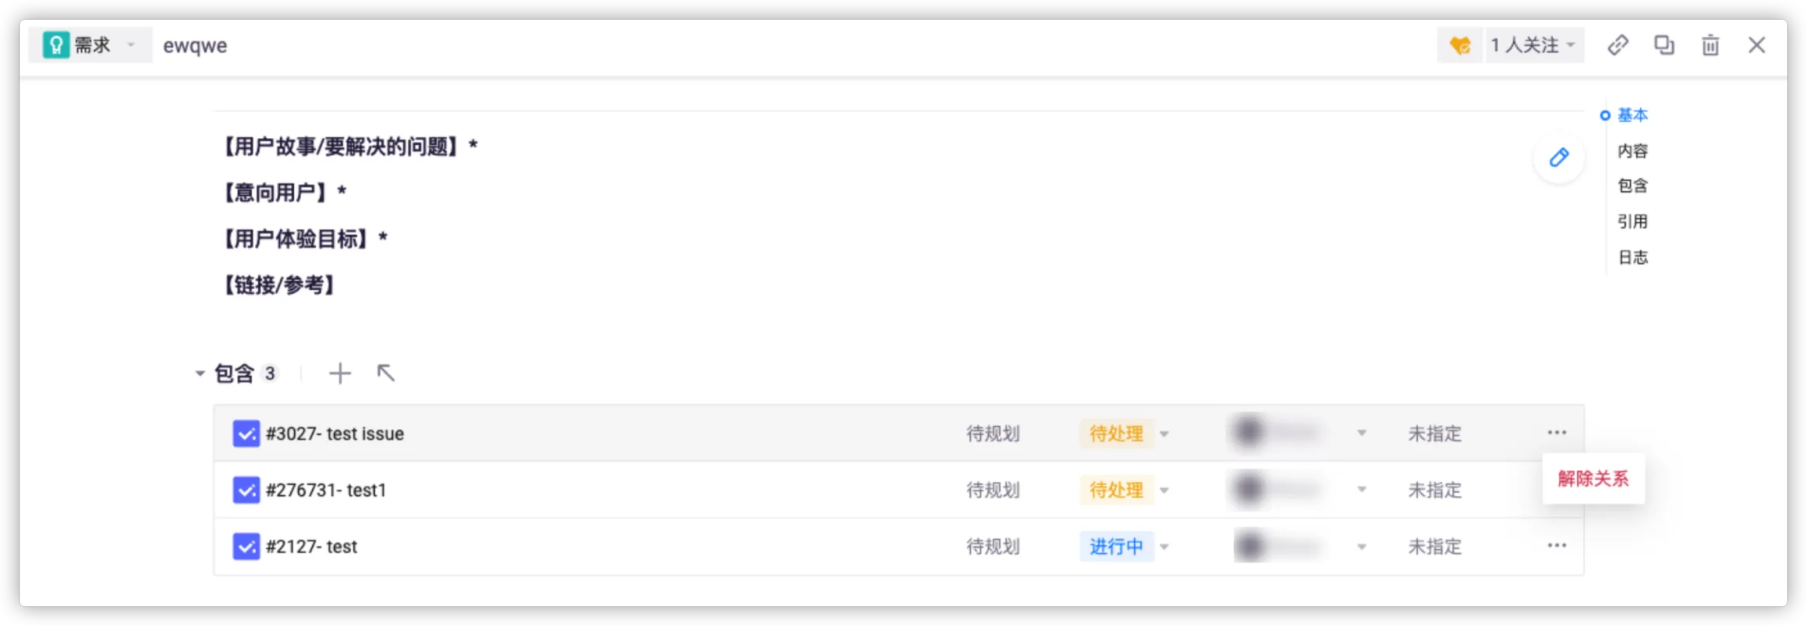Click the orange follow icon
The height and width of the screenshot is (626, 1807).
(1460, 45)
